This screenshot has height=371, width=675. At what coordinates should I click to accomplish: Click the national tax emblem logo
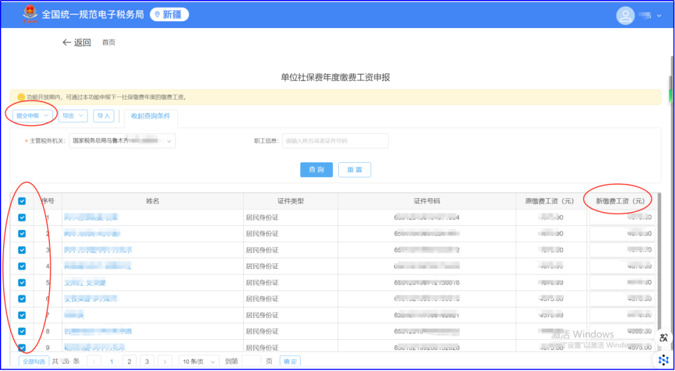point(30,14)
